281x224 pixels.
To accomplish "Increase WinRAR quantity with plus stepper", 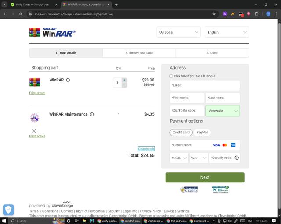I will tap(124, 80).
